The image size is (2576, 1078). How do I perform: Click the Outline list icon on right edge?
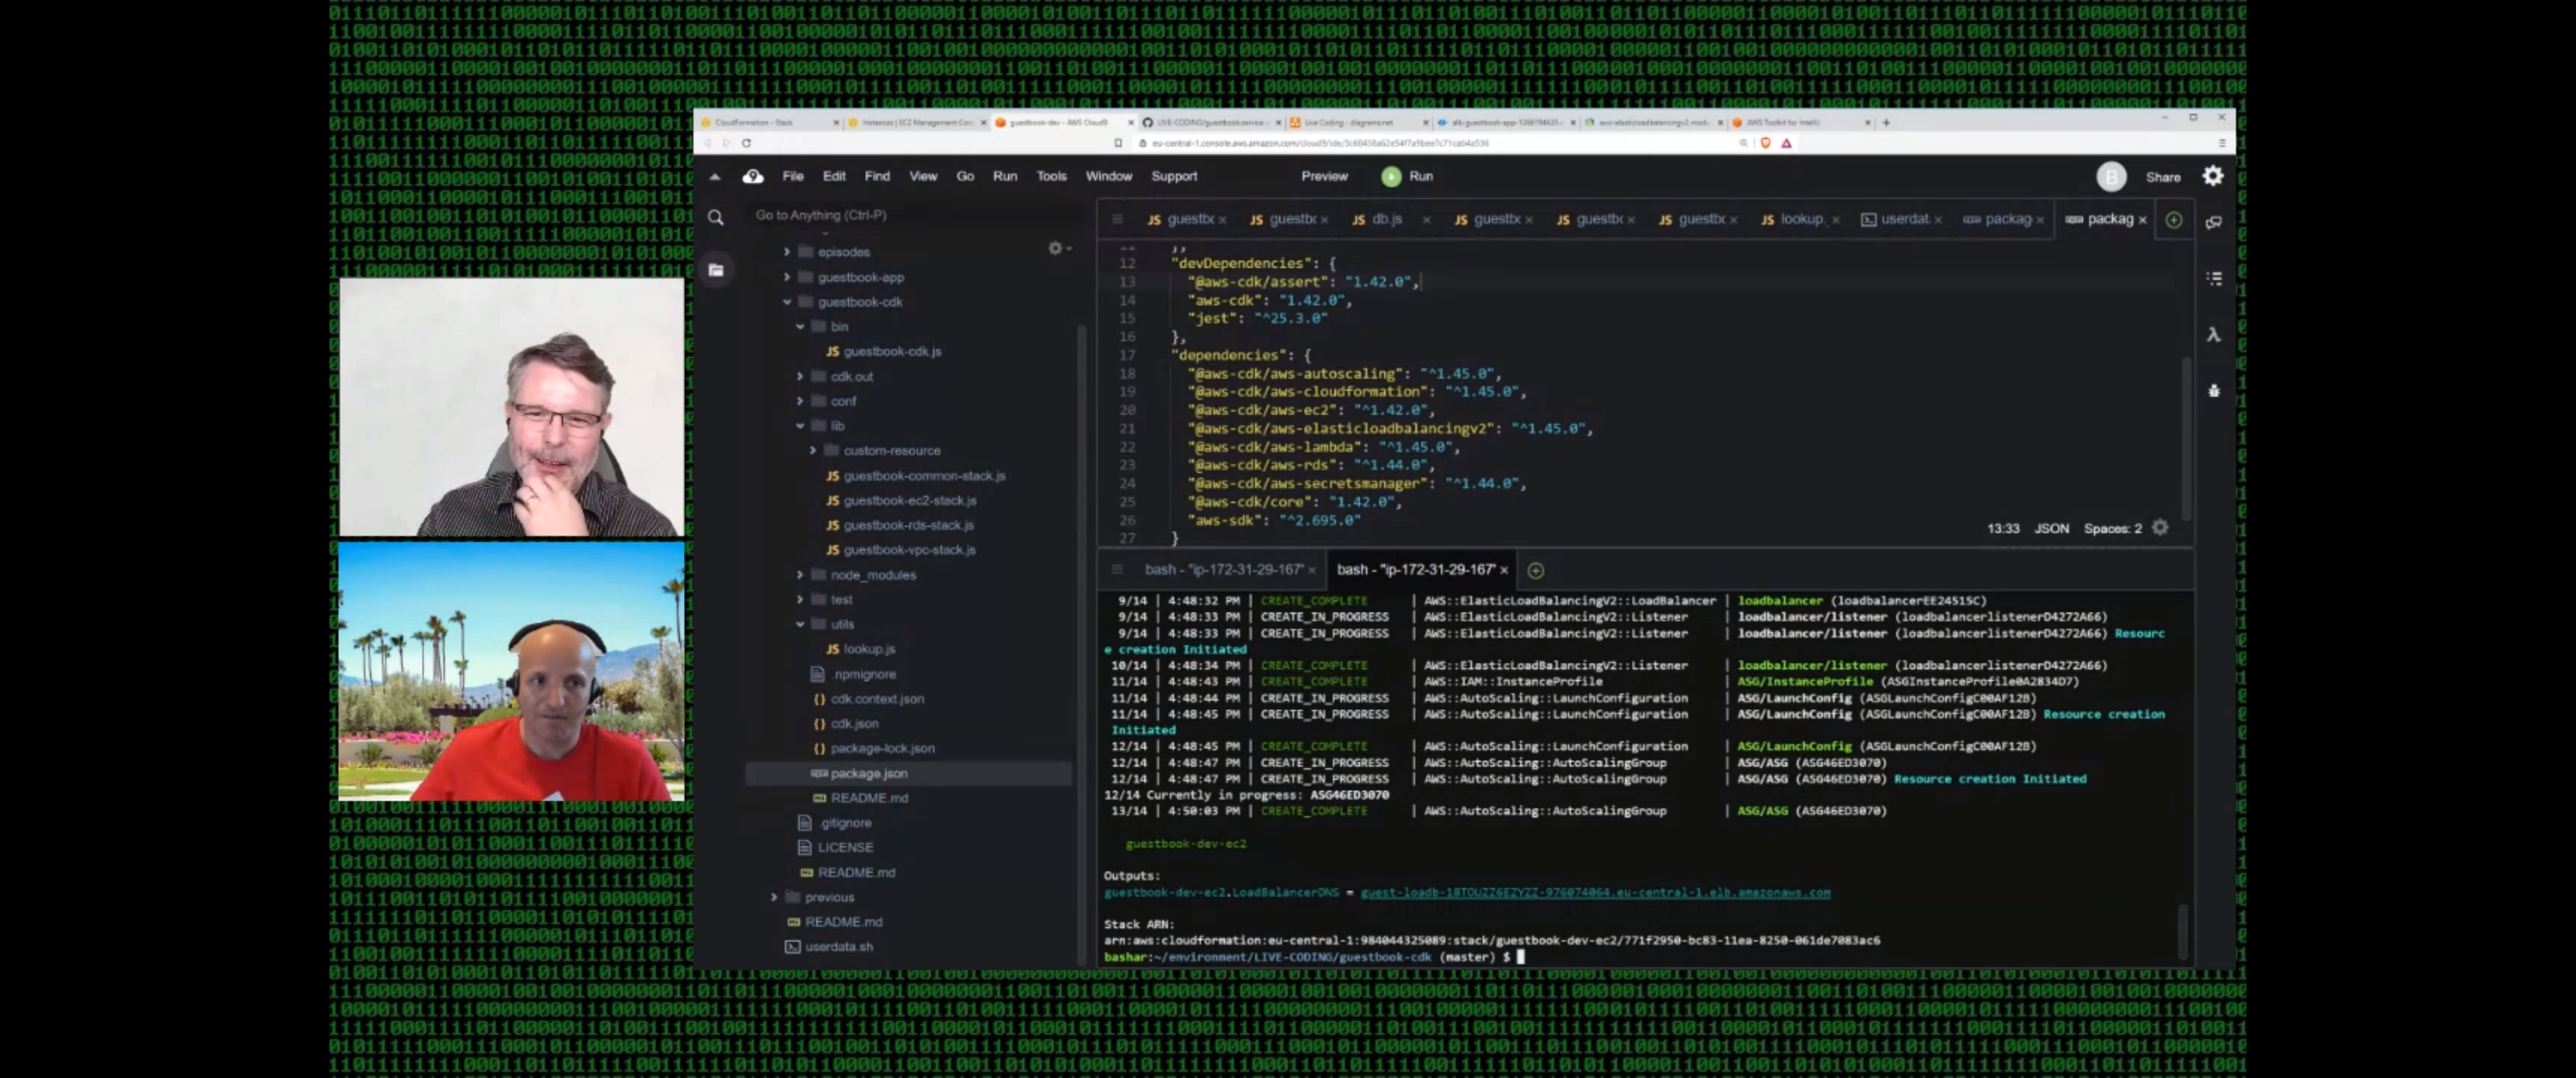click(x=2213, y=279)
